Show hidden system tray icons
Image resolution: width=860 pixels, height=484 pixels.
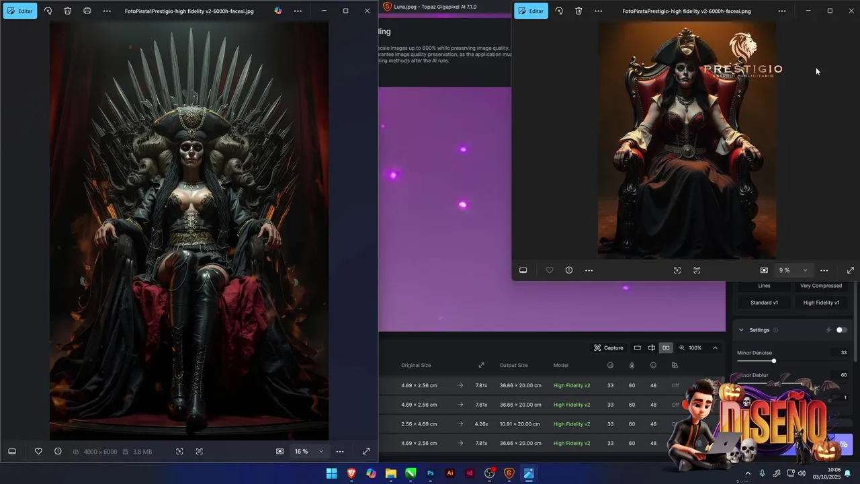point(748,473)
